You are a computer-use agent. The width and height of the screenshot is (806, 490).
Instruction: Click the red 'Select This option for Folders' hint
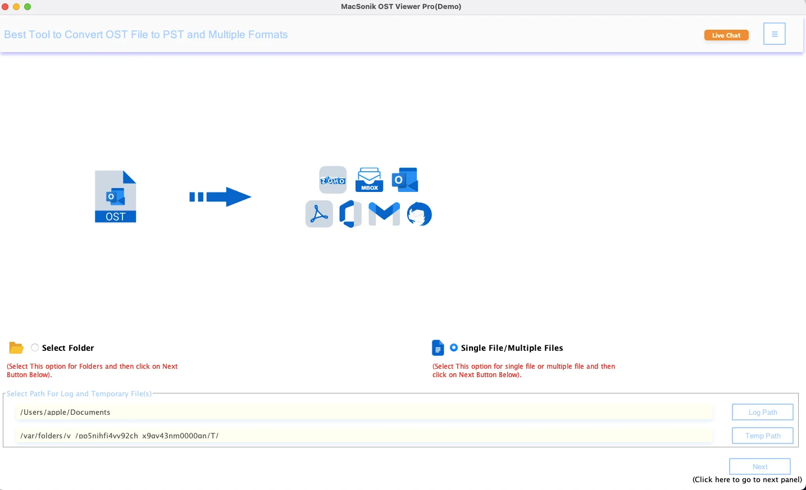coord(92,370)
